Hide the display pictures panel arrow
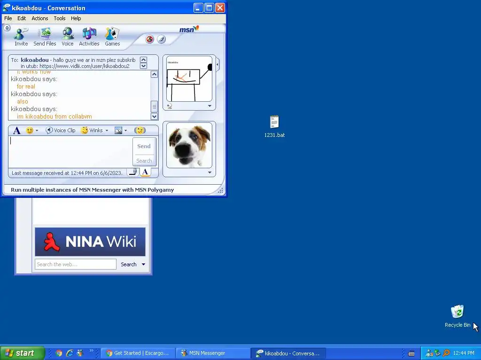The image size is (481, 360). [218, 65]
